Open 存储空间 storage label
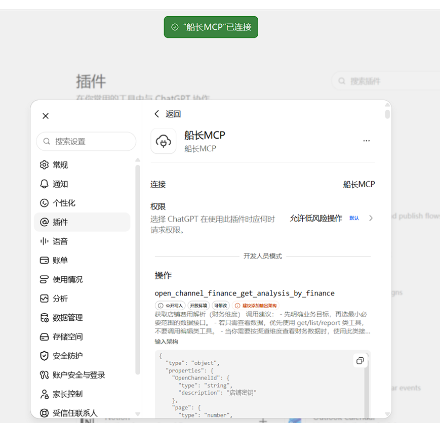 pos(68,336)
